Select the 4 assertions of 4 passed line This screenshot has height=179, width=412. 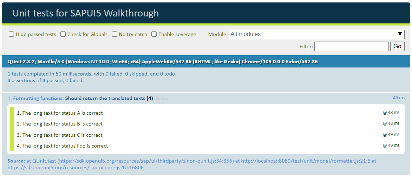(x=46, y=81)
